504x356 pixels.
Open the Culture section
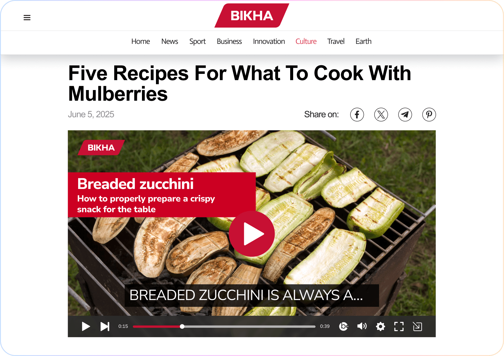pos(306,41)
